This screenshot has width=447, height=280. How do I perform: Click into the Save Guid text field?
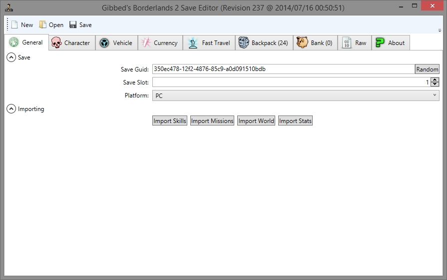tap(283, 69)
